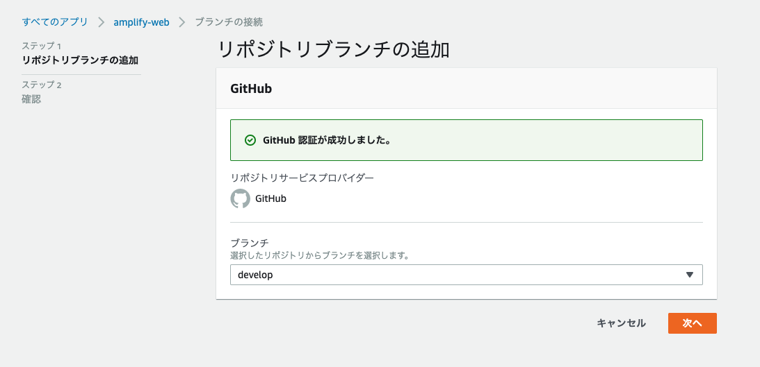Click the リポジトリサービスプロバイダー label
Image resolution: width=760 pixels, height=367 pixels.
302,178
